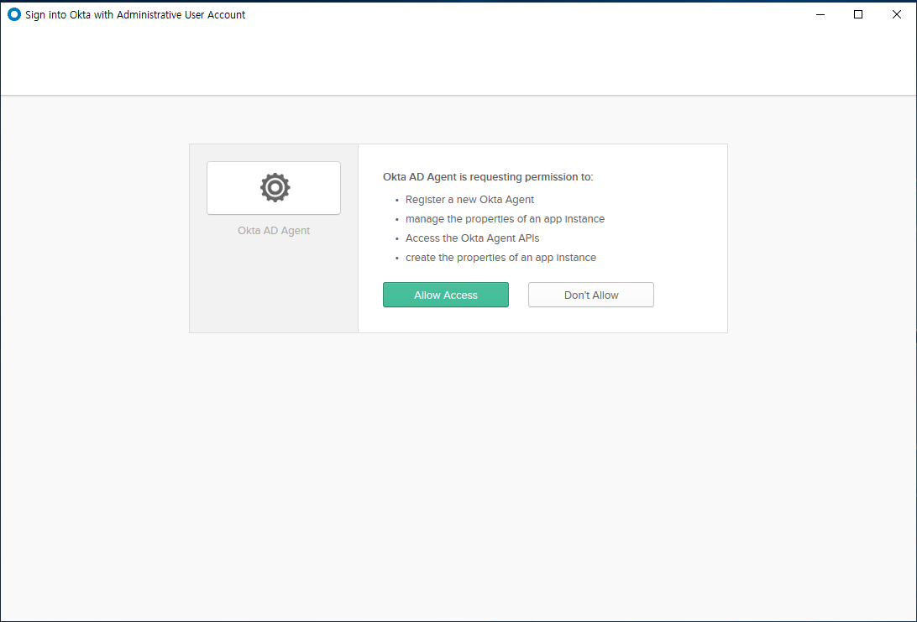Click the Allow Access button
The width and height of the screenshot is (917, 622).
coord(446,295)
